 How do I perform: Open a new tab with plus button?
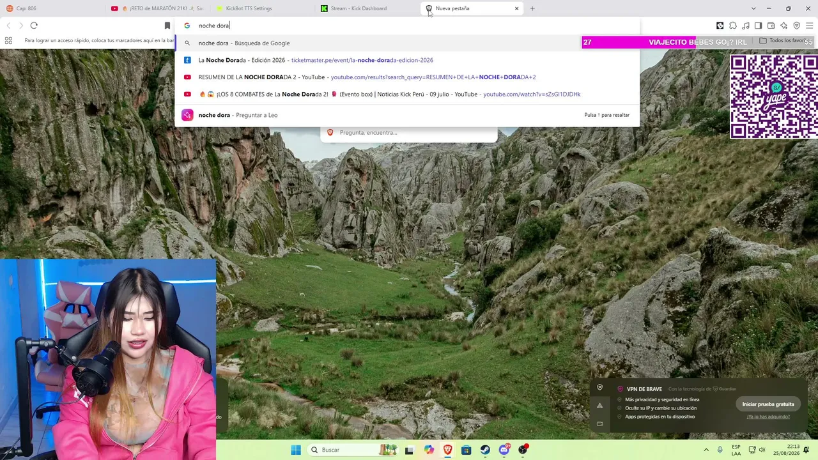532,8
